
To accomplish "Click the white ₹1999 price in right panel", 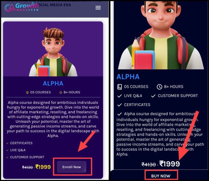I will (x=170, y=164).
